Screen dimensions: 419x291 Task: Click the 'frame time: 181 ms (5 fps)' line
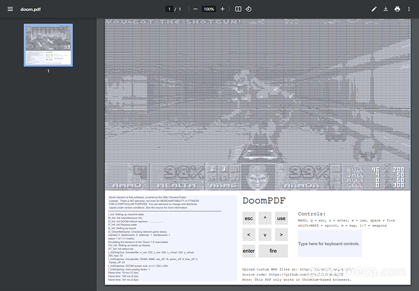coord(124,280)
